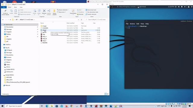Click the Back navigation arrow

click(3, 19)
